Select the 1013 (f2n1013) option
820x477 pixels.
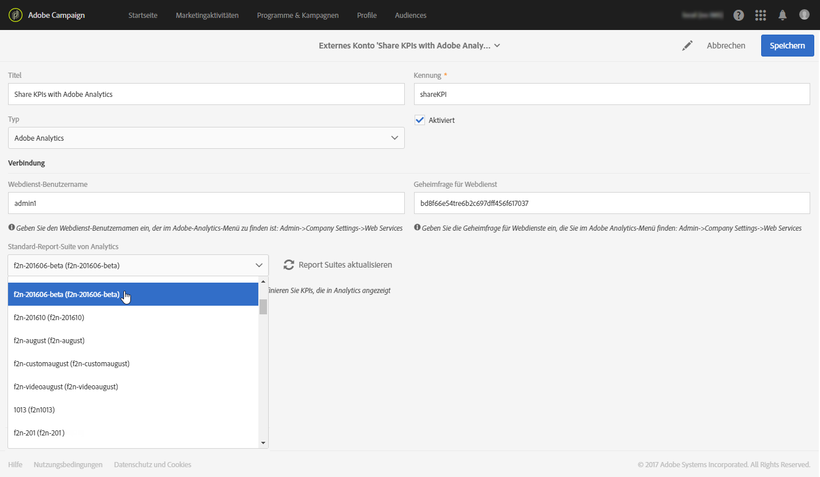[x=133, y=410]
